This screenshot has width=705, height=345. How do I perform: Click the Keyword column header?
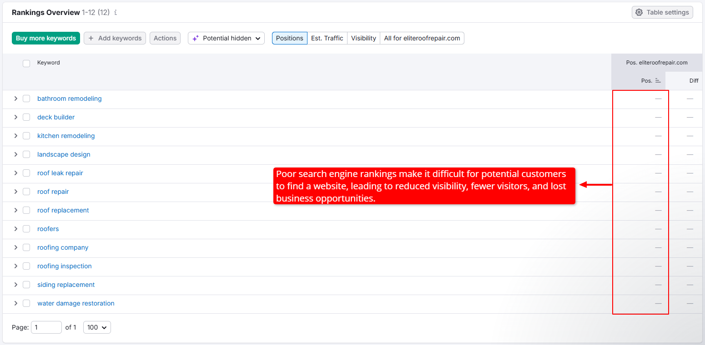(49, 63)
